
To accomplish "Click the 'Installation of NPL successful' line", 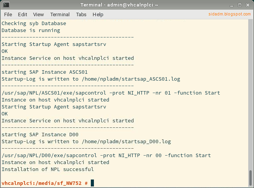I will [x=48, y=169].
